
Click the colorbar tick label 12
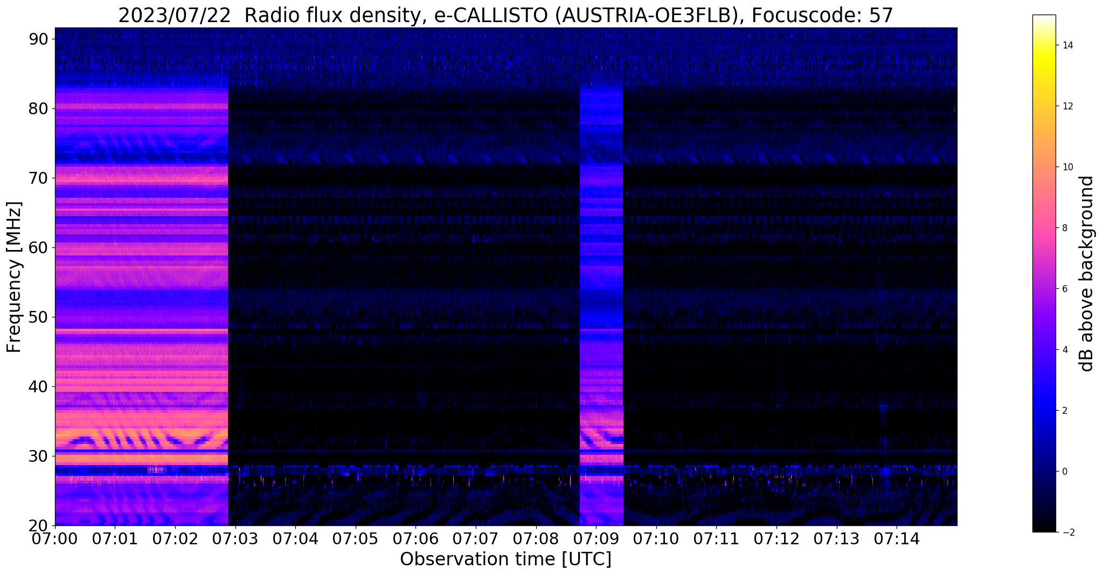click(1067, 106)
